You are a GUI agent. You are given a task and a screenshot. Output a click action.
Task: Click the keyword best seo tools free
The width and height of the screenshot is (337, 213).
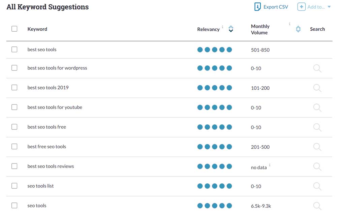[47, 127]
